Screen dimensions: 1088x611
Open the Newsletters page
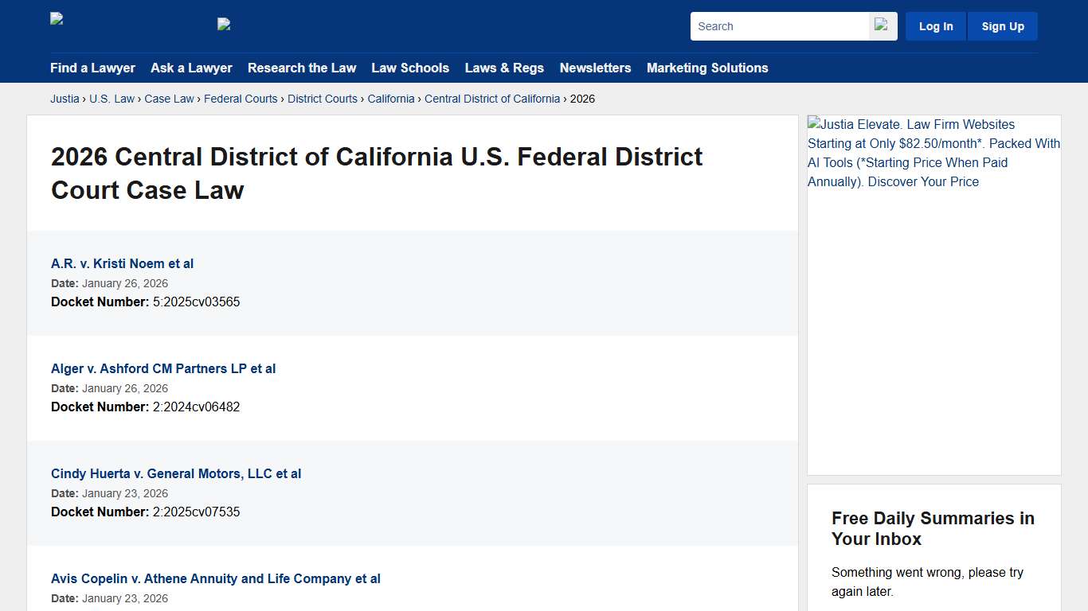point(595,68)
